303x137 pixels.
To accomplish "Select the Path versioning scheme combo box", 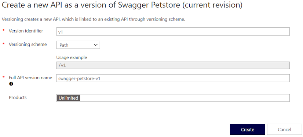I will tap(78, 45).
